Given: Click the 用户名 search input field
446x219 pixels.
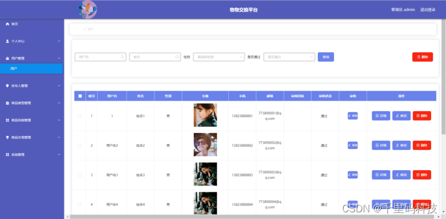Looking at the screenshot, I should point(101,57).
